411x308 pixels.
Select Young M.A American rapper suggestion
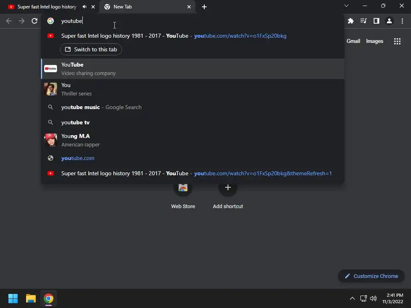coord(193,140)
